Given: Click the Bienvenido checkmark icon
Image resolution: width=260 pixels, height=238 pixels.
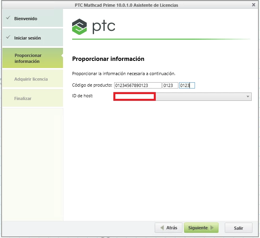Looking at the screenshot, I should tap(8, 18).
